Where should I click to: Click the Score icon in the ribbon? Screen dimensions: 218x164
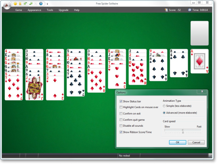click(166, 10)
